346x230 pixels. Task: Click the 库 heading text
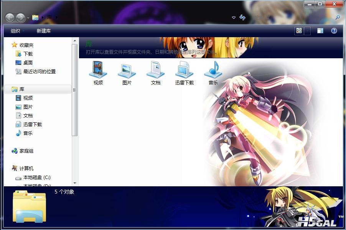[x=89, y=44]
